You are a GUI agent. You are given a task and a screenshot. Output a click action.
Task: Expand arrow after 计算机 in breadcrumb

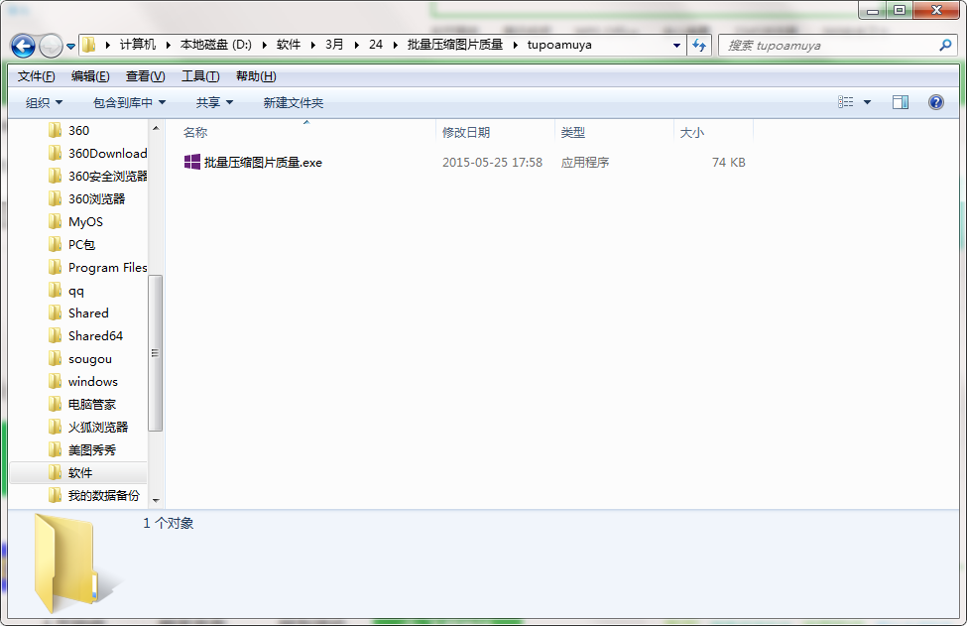pyautogui.click(x=168, y=45)
